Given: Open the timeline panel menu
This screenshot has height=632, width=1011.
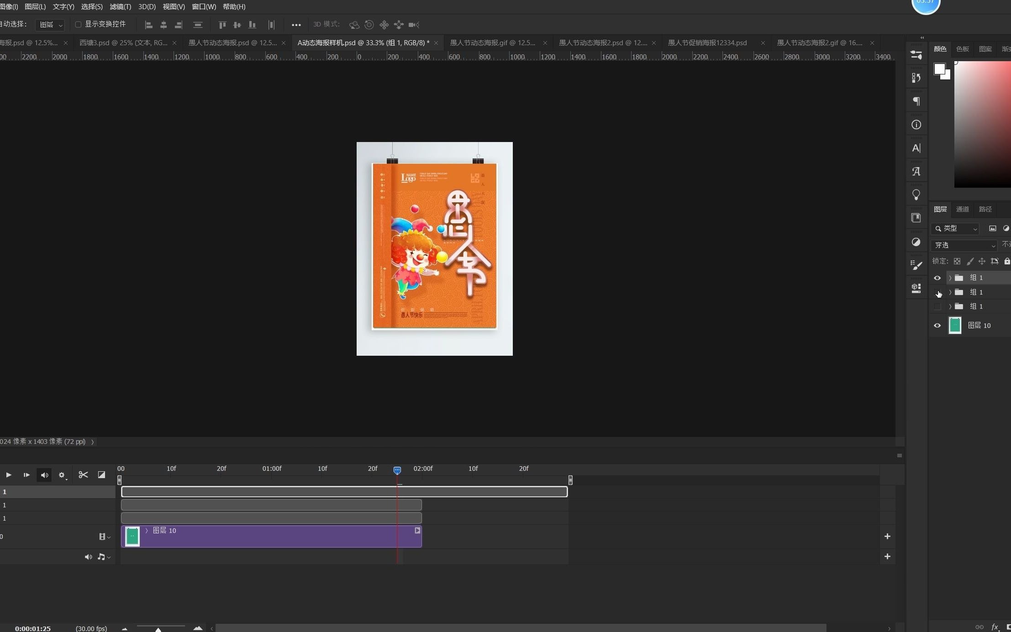Looking at the screenshot, I should [899, 455].
